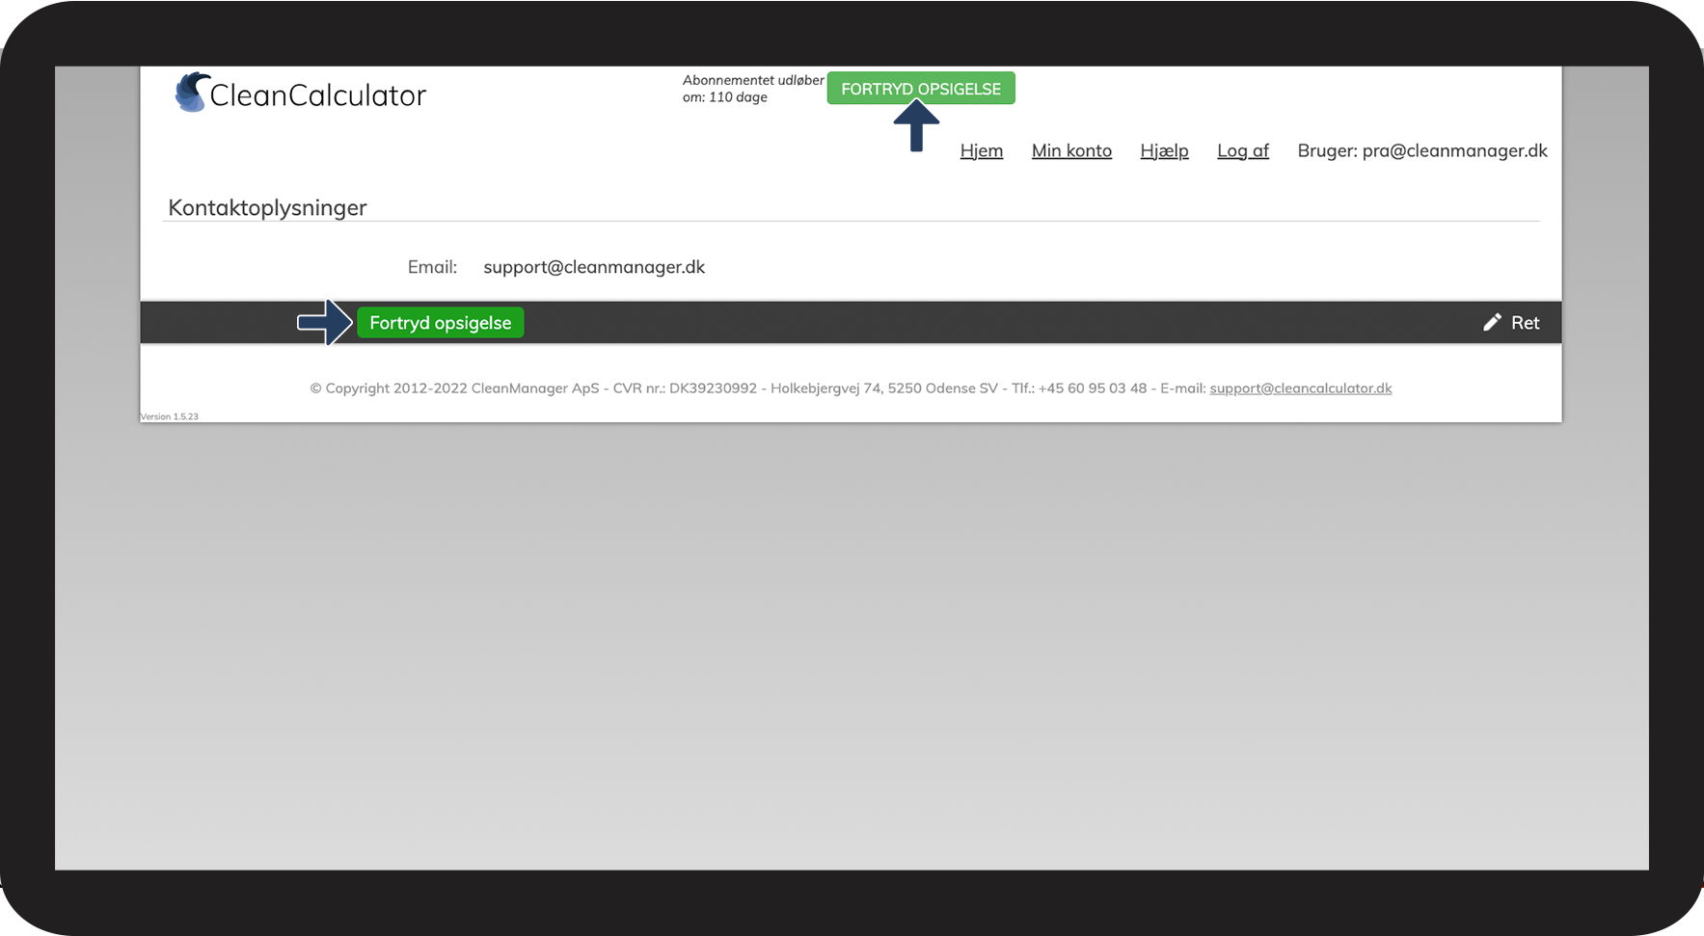This screenshot has width=1704, height=936.
Task: Click the Email field label
Action: [432, 267]
